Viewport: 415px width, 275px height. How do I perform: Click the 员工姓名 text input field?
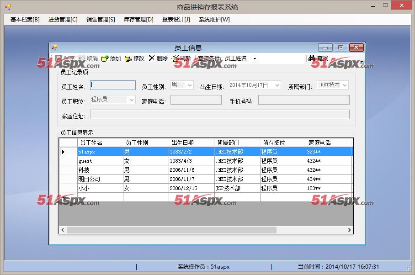(x=113, y=85)
